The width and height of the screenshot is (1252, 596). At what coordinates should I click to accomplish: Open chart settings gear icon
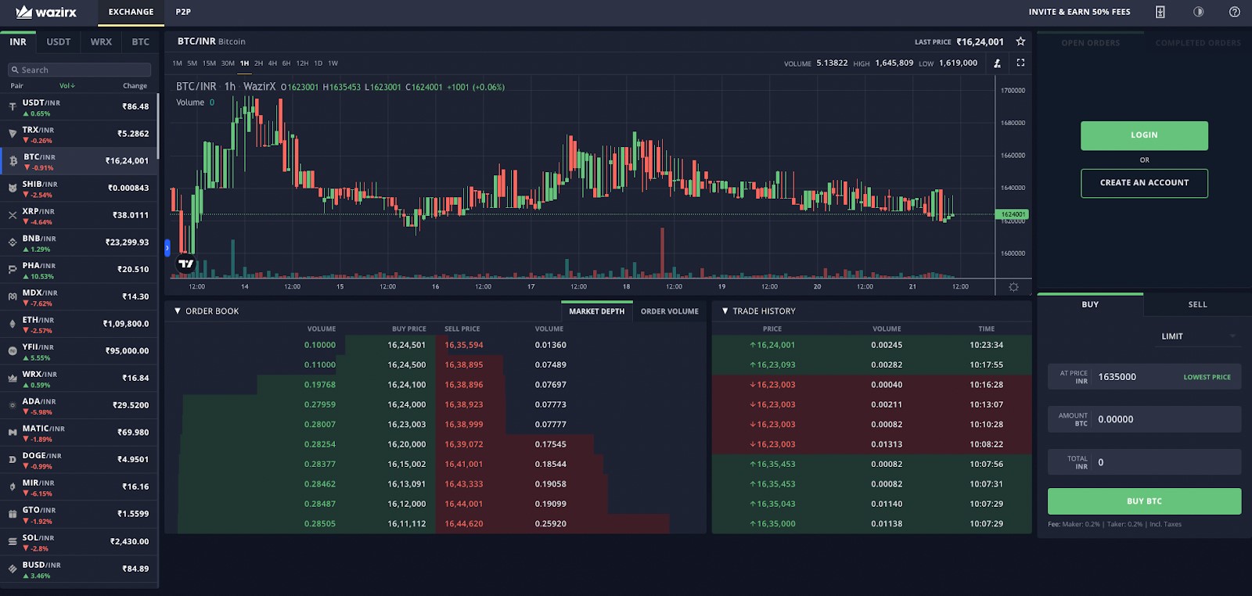1013,287
